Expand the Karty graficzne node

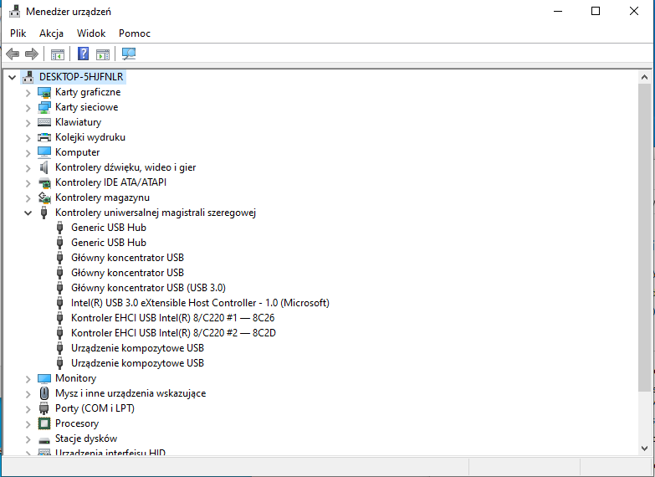[x=28, y=93]
